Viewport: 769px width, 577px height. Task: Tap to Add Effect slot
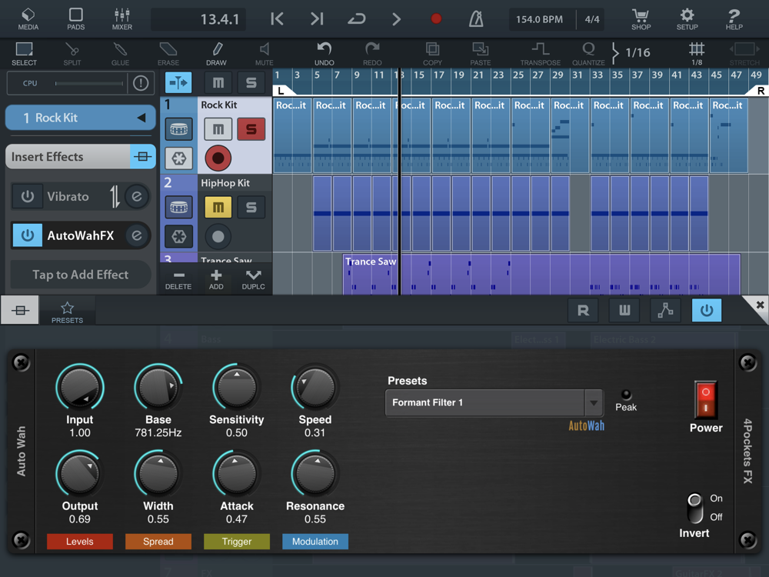click(81, 275)
